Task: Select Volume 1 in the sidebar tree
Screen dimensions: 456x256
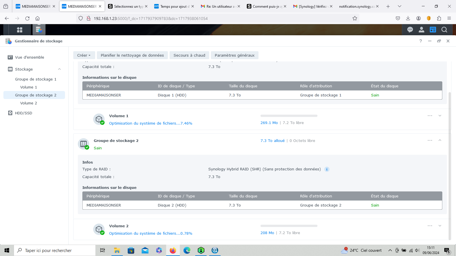Action: pos(28,87)
